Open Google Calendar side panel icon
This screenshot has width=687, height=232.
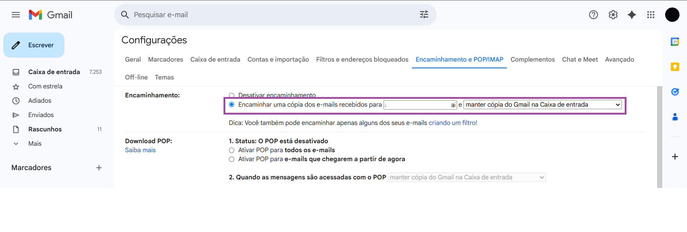point(675,42)
